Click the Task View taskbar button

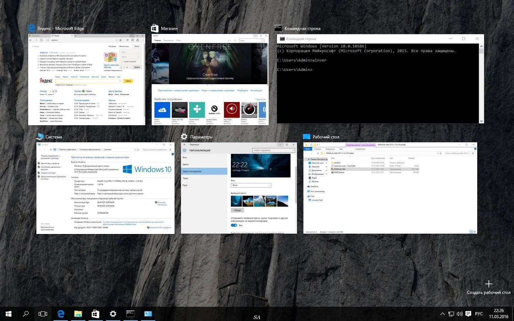point(43,314)
